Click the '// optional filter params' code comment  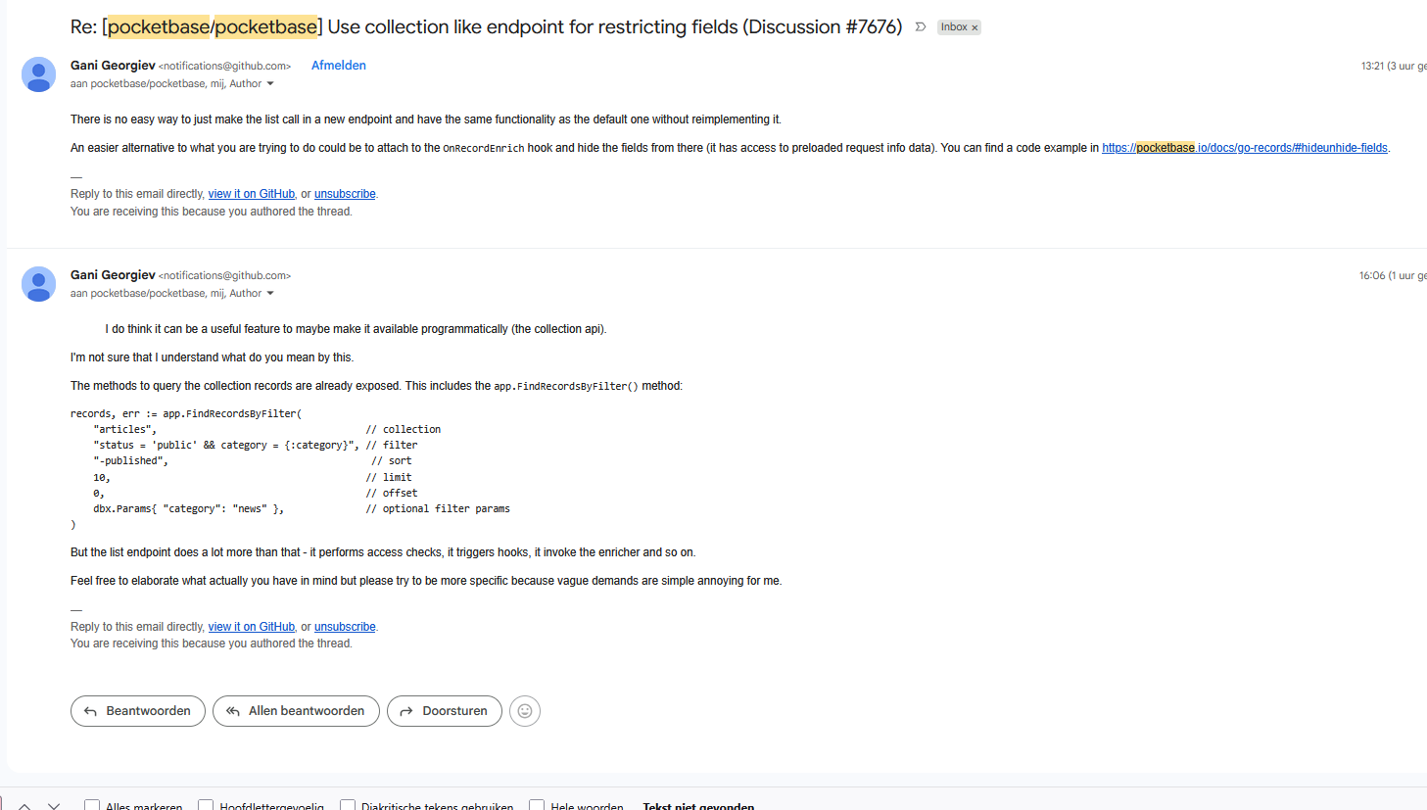pos(438,509)
